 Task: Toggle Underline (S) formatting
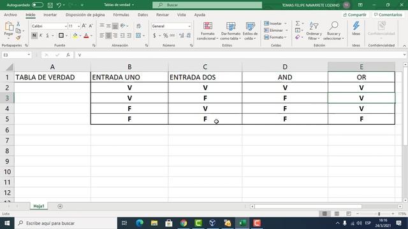tap(47, 36)
